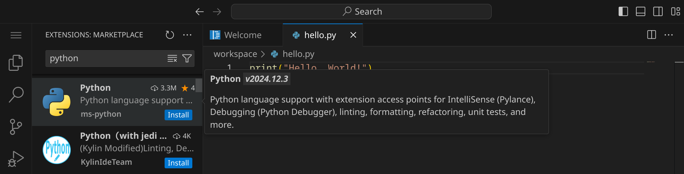Open the hamburger application menu

[16, 35]
